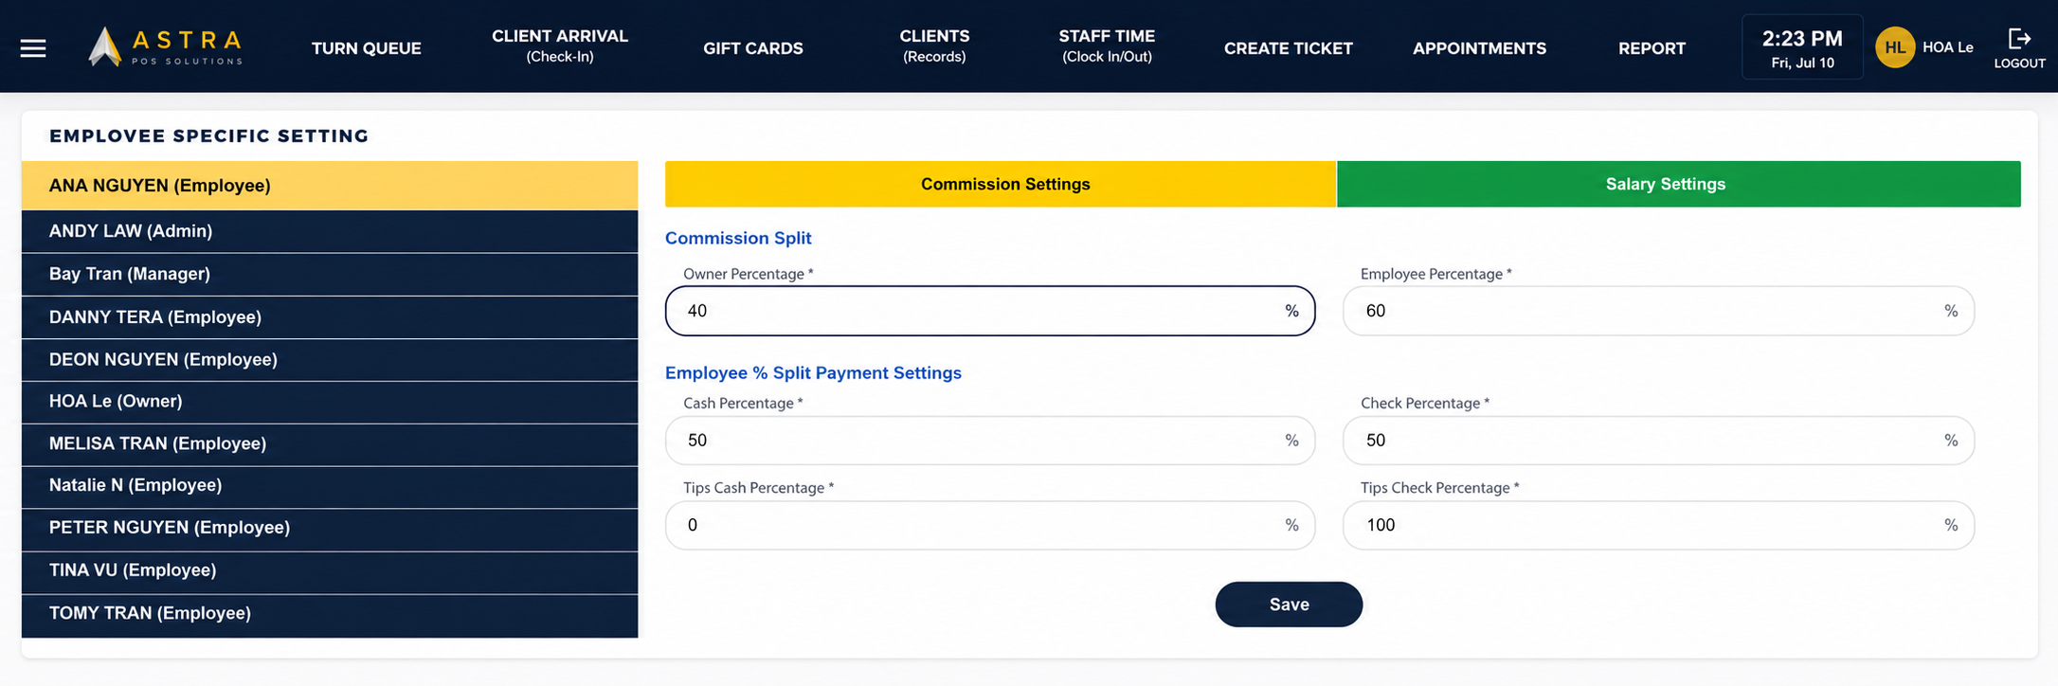The width and height of the screenshot is (2058, 686).
Task: Open Staff Time Clock In/Out
Action: 1107,46
